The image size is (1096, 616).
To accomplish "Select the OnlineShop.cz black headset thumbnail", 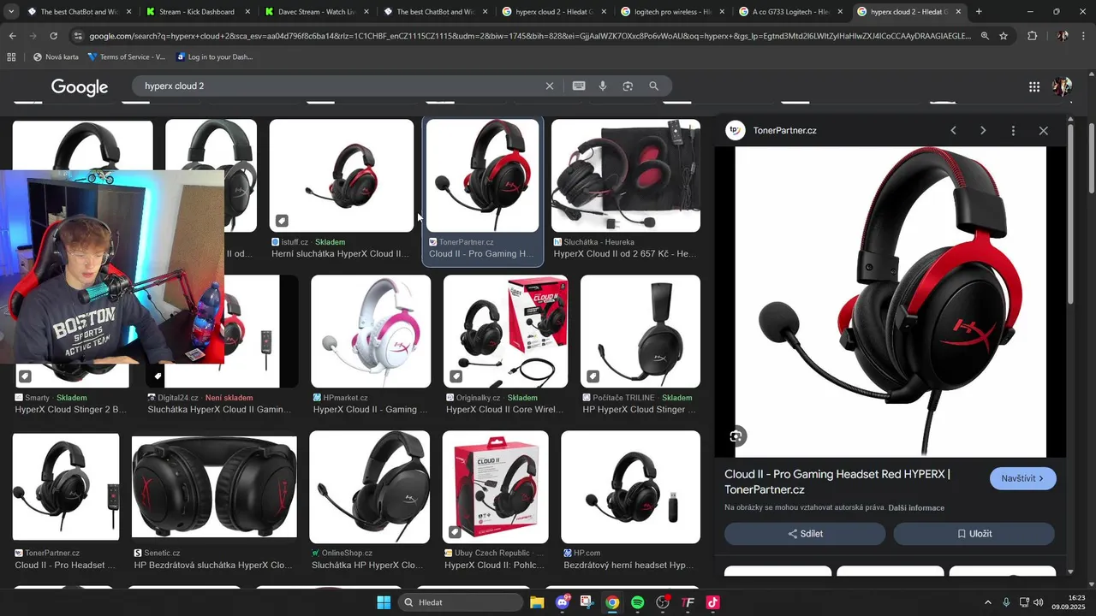I will point(369,487).
